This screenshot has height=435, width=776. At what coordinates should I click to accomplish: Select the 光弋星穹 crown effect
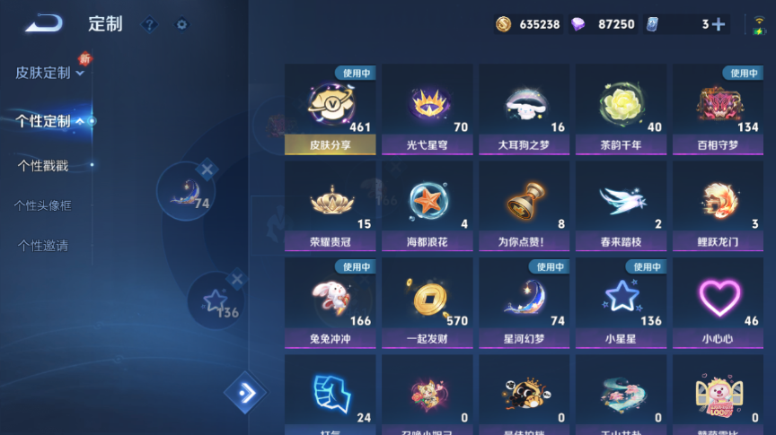coord(428,109)
